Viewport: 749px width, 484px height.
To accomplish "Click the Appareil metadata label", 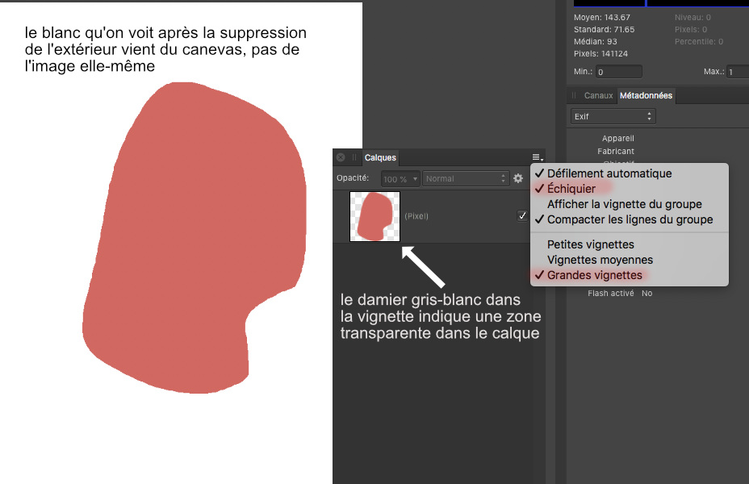I will (x=617, y=139).
